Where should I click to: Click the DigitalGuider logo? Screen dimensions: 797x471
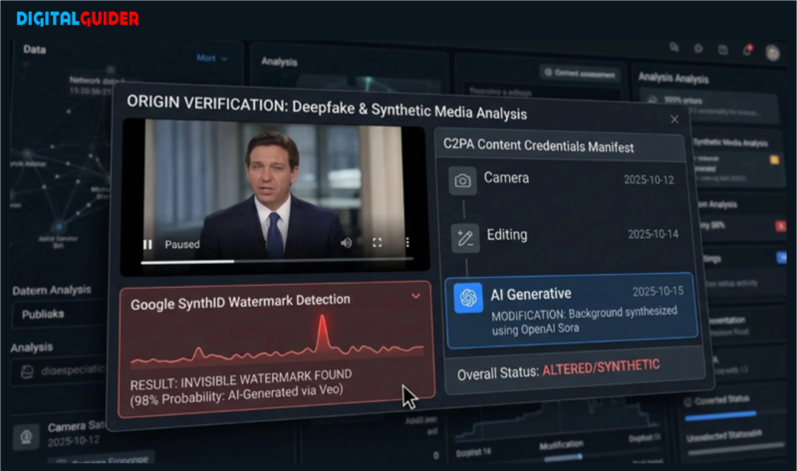click(x=78, y=19)
